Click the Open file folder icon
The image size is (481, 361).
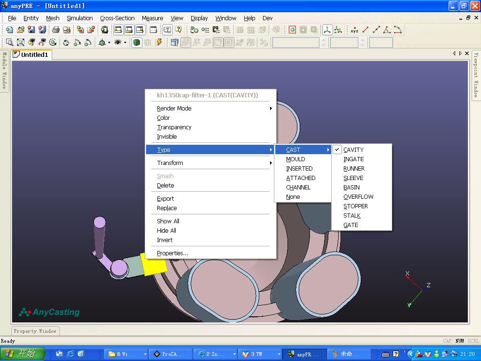pyautogui.click(x=21, y=30)
